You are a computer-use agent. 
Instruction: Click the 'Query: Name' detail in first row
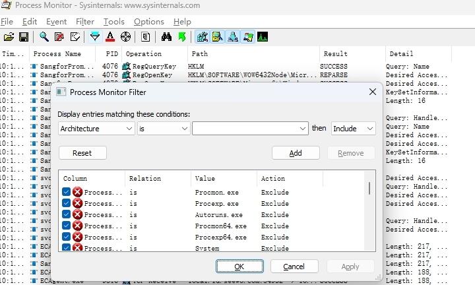(408, 67)
